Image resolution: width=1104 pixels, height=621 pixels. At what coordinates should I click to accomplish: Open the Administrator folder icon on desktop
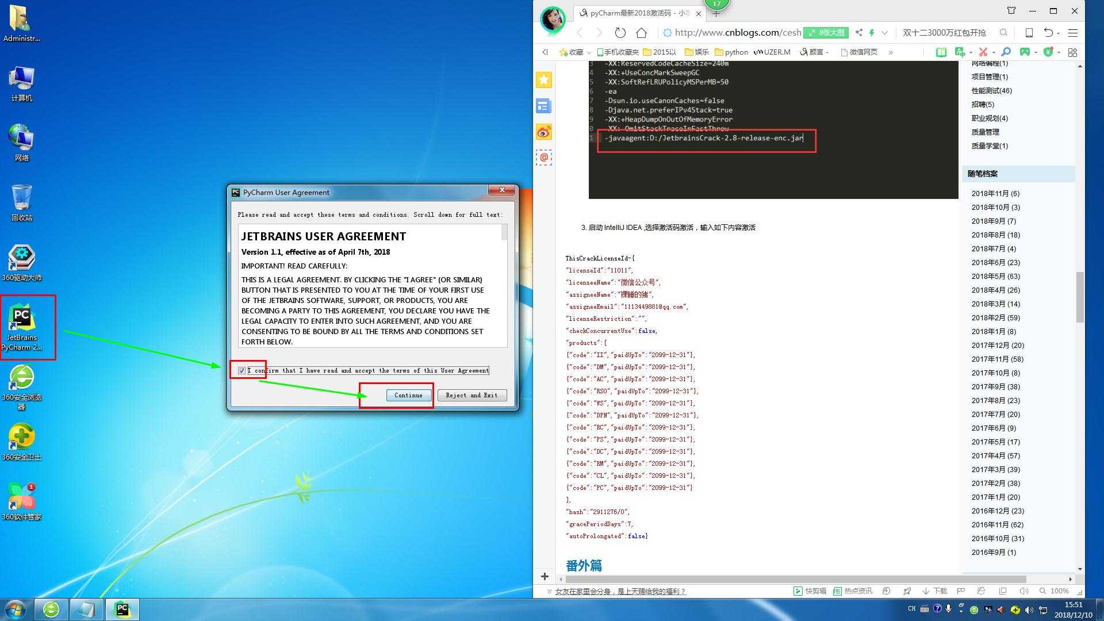tap(22, 24)
